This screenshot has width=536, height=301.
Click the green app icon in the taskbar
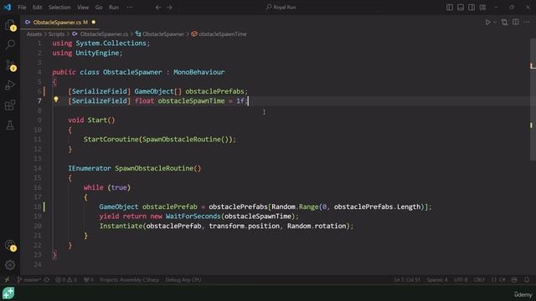coord(8,293)
